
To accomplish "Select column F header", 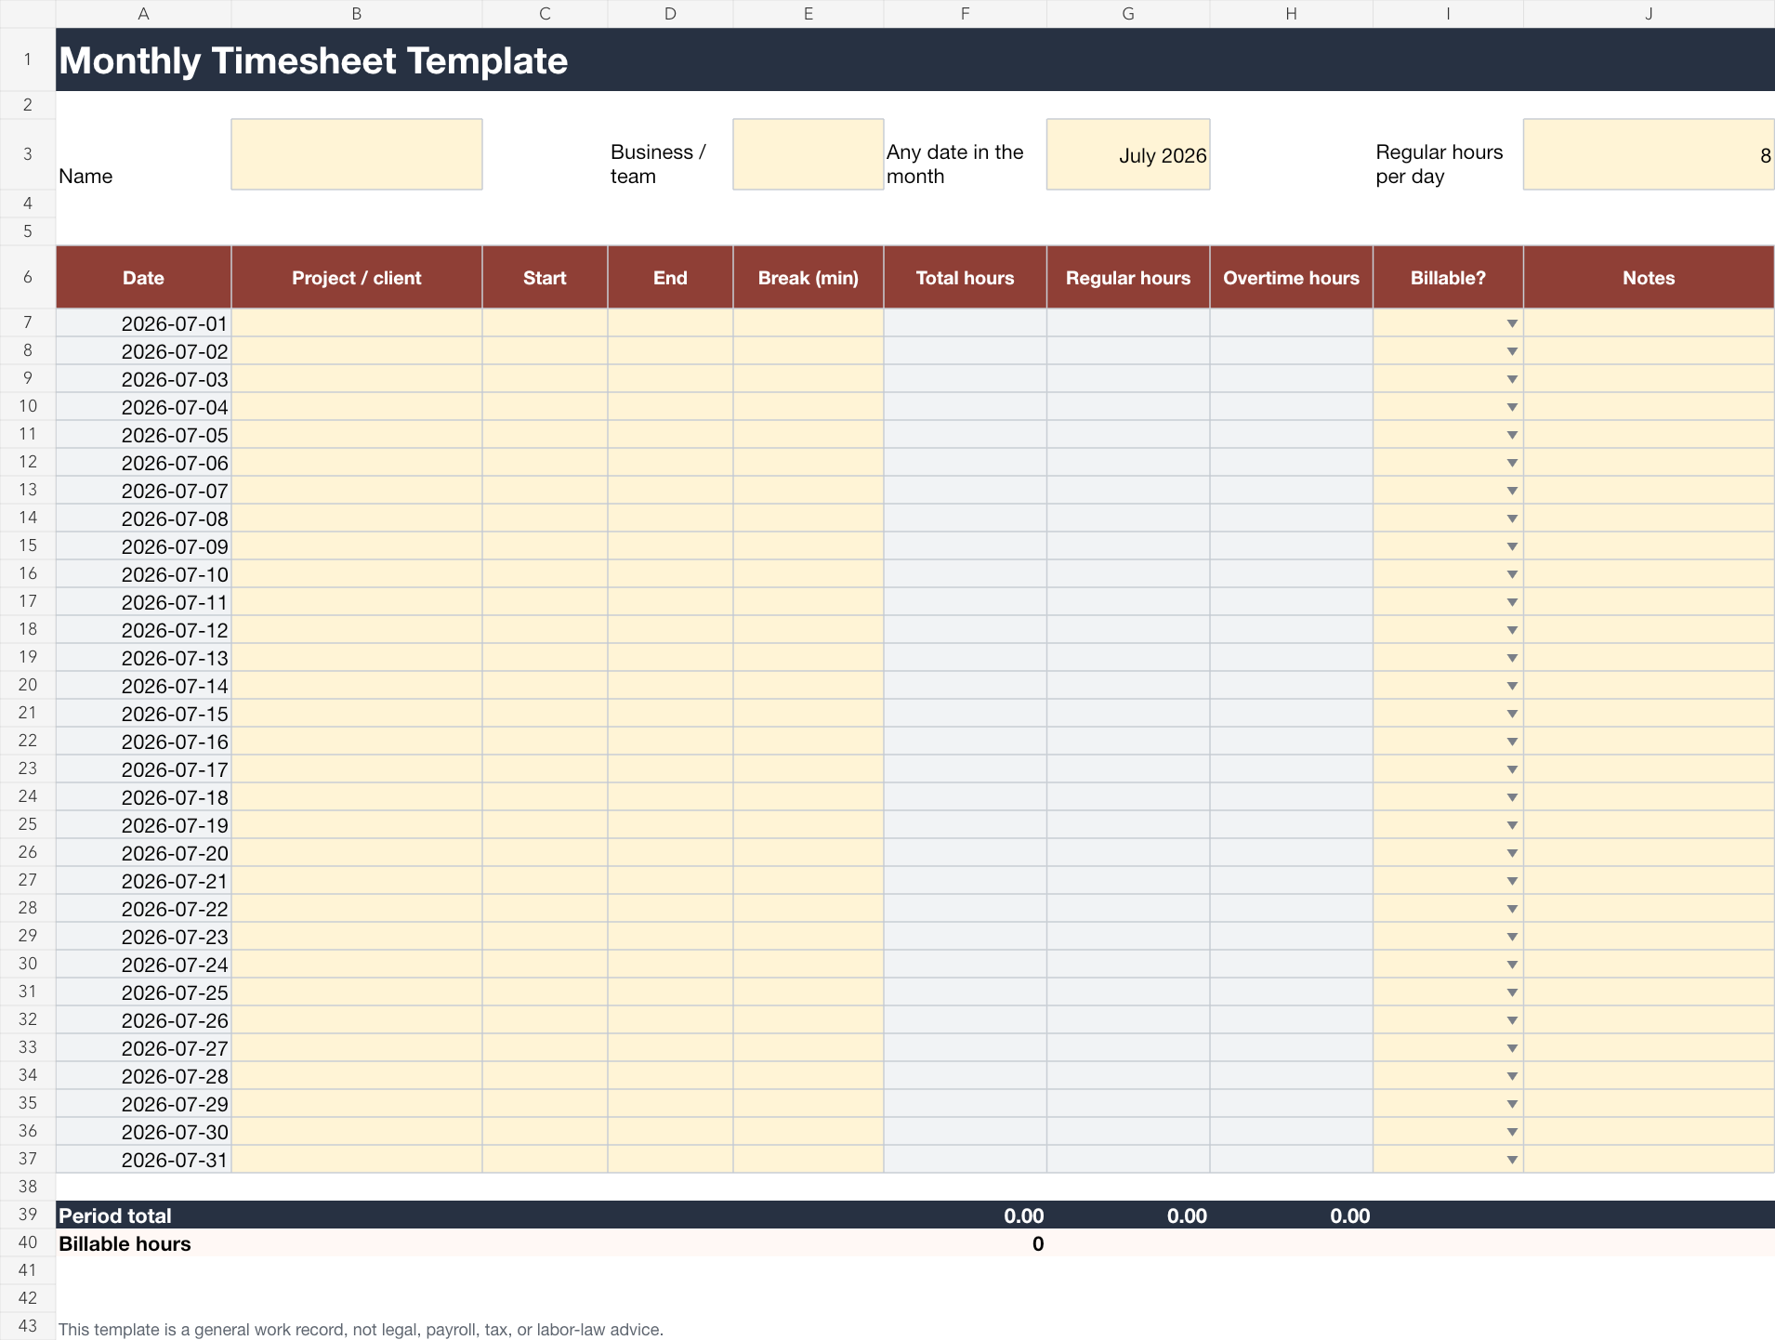I will pyautogui.click(x=965, y=14).
